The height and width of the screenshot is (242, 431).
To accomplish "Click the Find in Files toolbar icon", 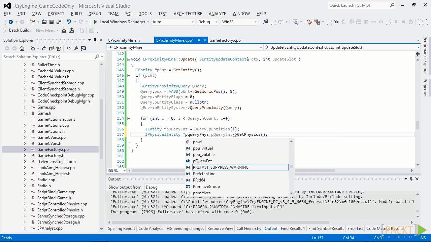I will [265, 22].
